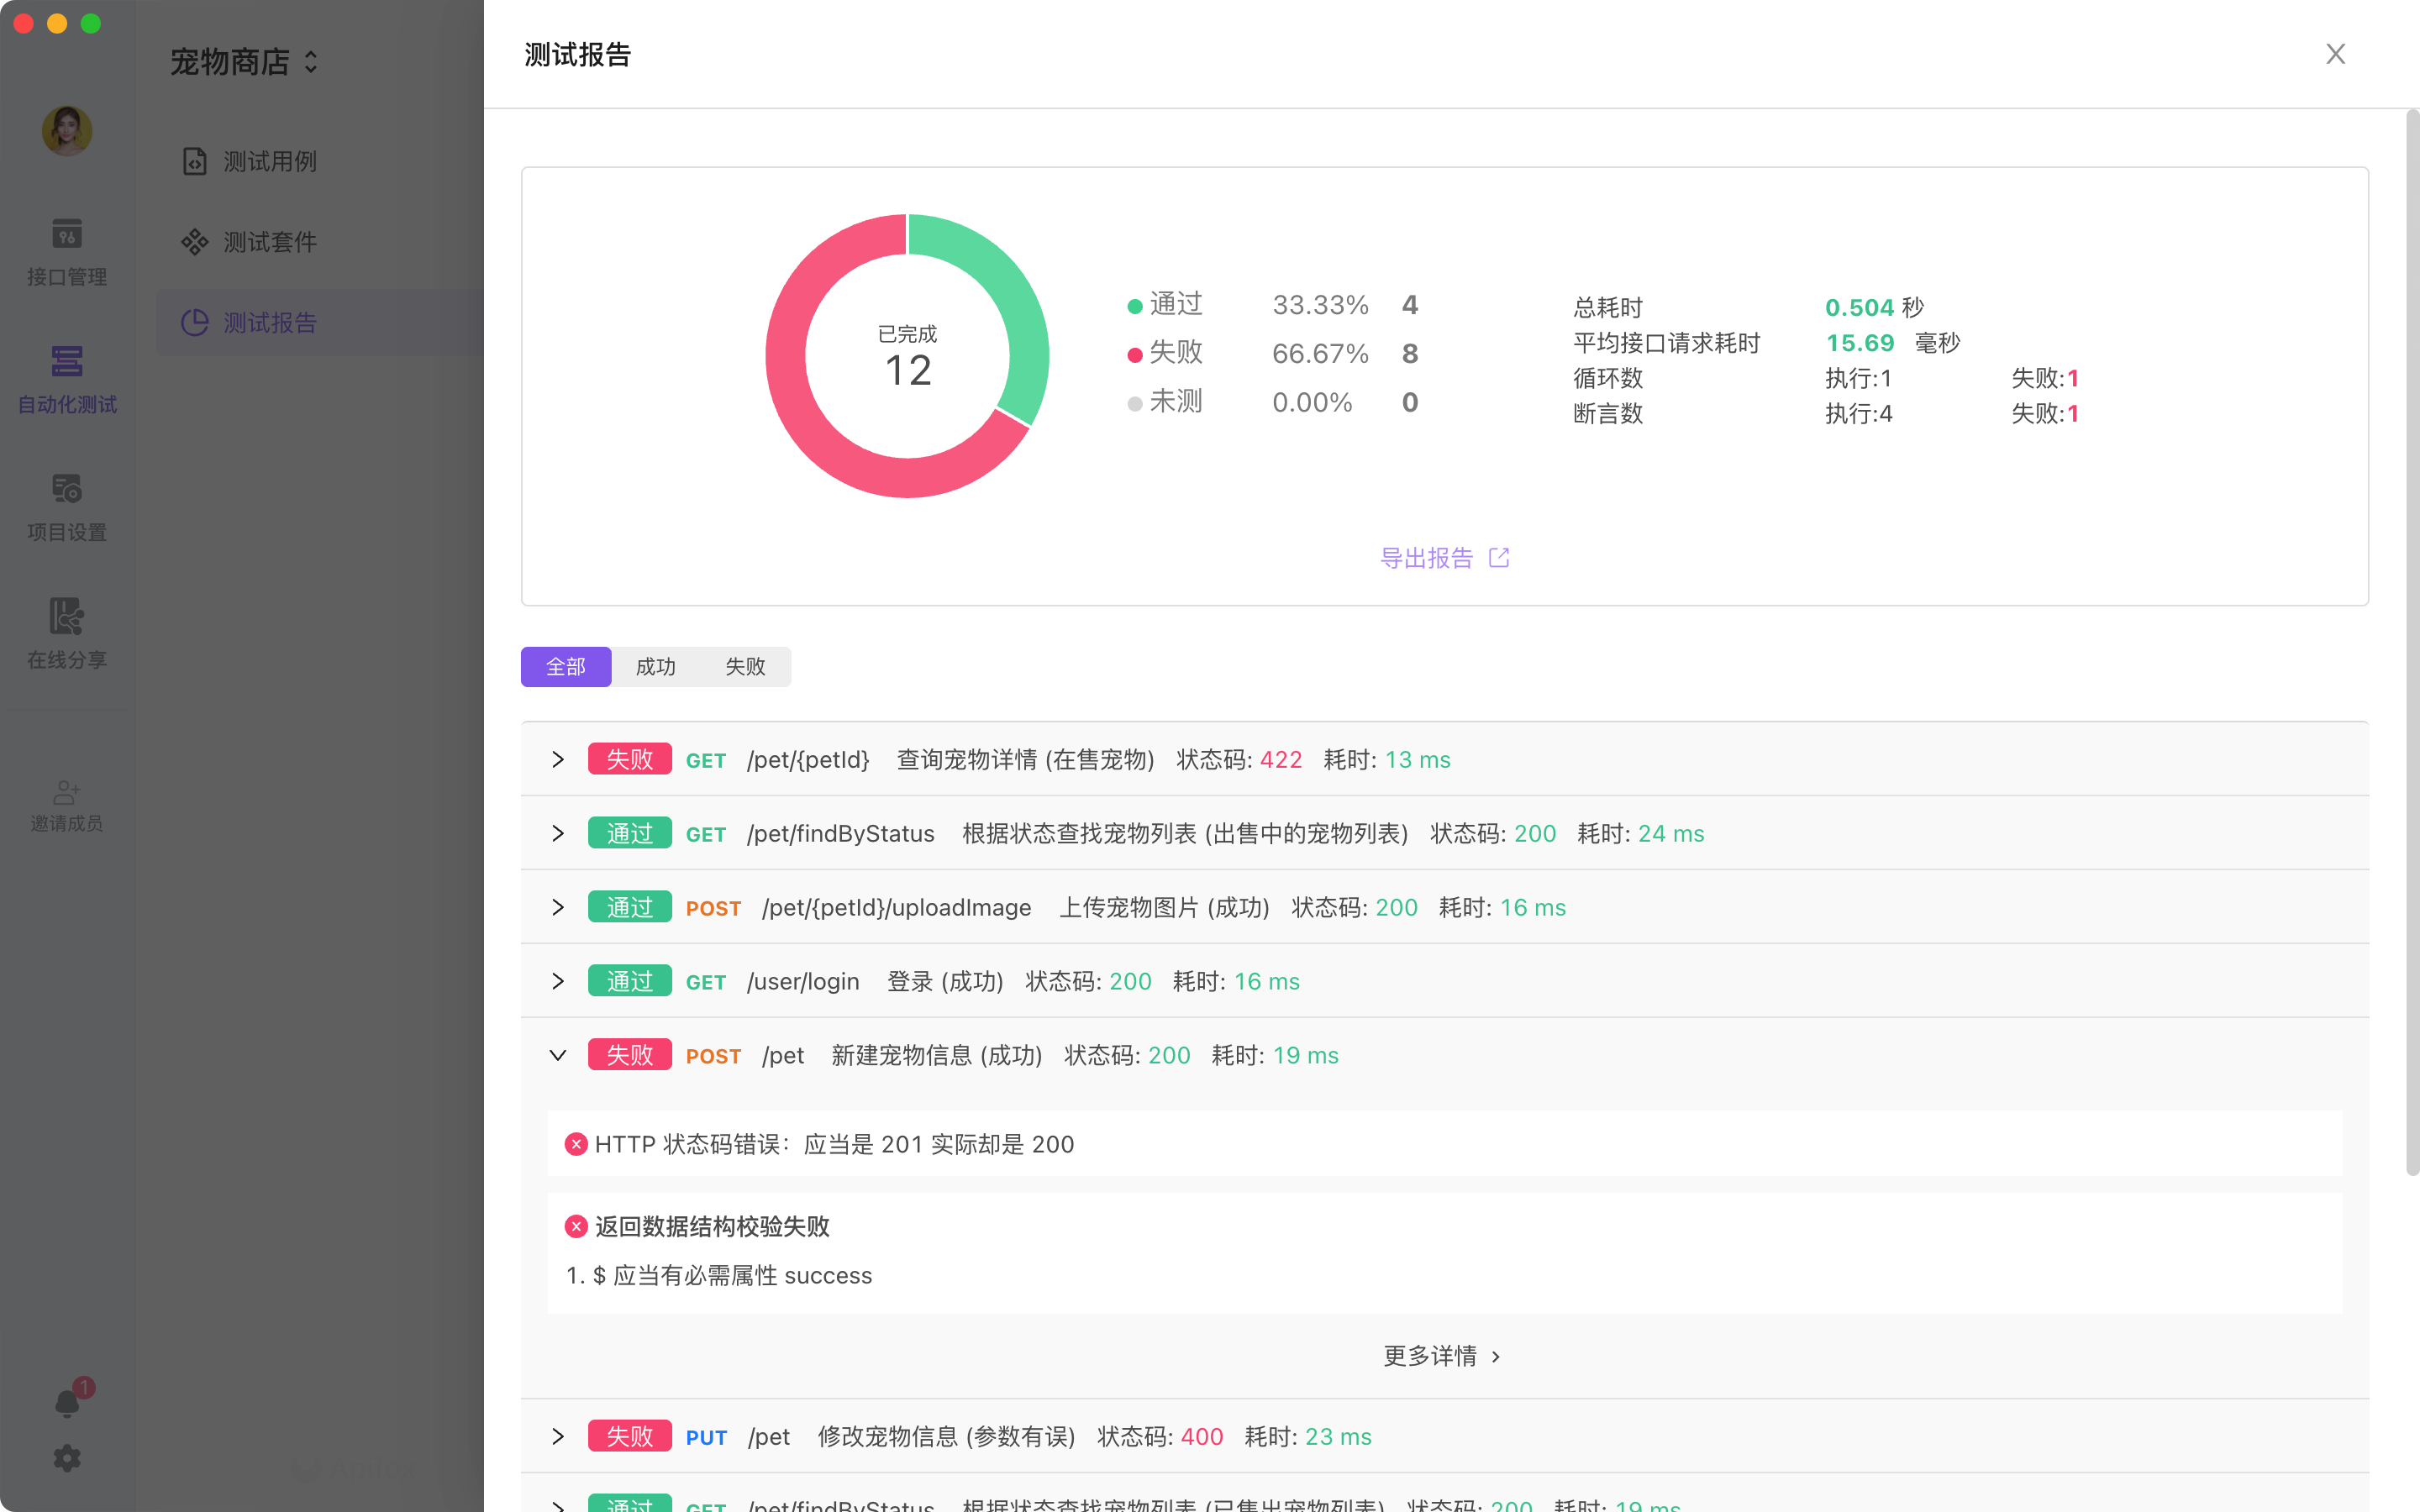This screenshot has width=2420, height=1512.
Task: Click status code 400 text
Action: coord(1202,1437)
